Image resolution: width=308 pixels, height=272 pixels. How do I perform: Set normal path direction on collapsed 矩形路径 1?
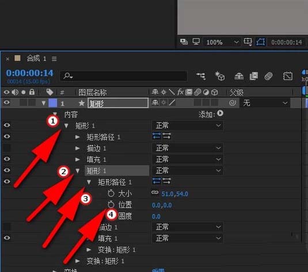[x=157, y=136]
